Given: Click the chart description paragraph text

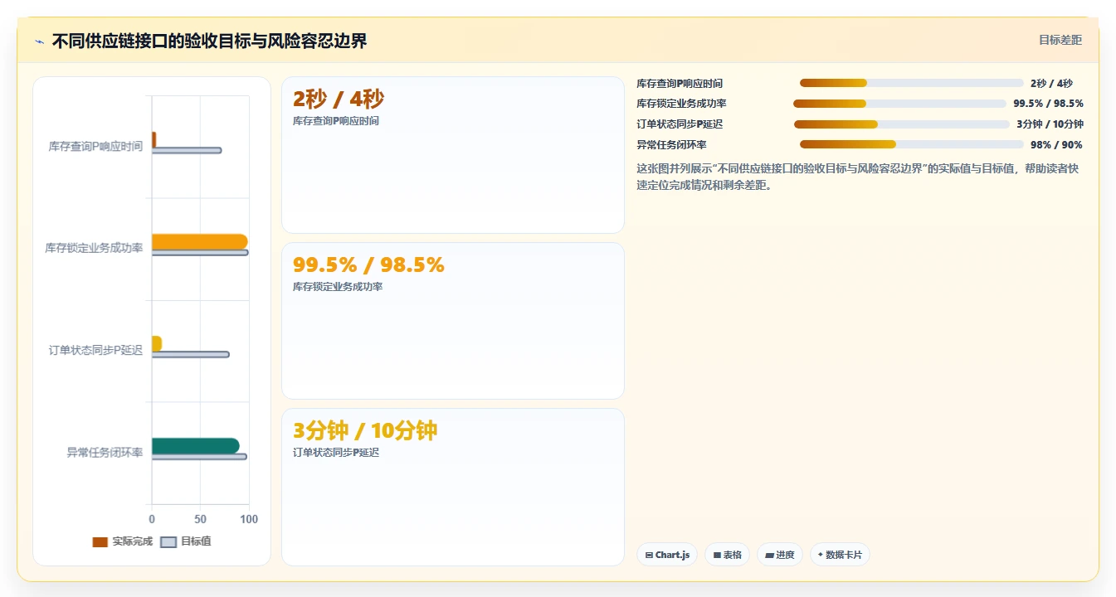Looking at the screenshot, I should (858, 177).
